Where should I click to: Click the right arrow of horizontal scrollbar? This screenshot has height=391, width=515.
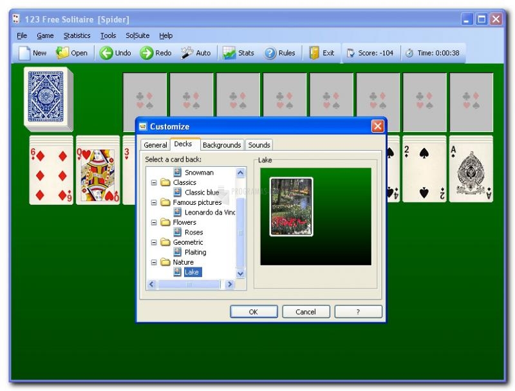pyautogui.click(x=230, y=284)
